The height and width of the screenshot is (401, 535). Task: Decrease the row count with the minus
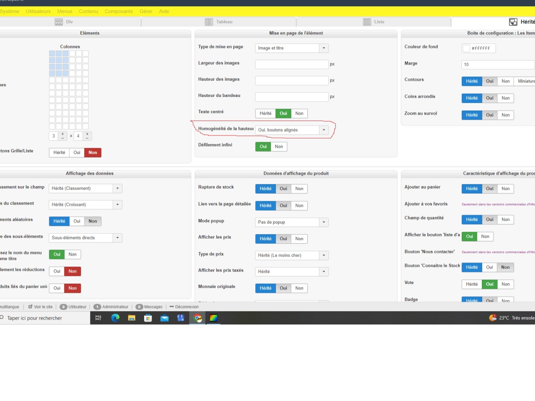coord(87,138)
